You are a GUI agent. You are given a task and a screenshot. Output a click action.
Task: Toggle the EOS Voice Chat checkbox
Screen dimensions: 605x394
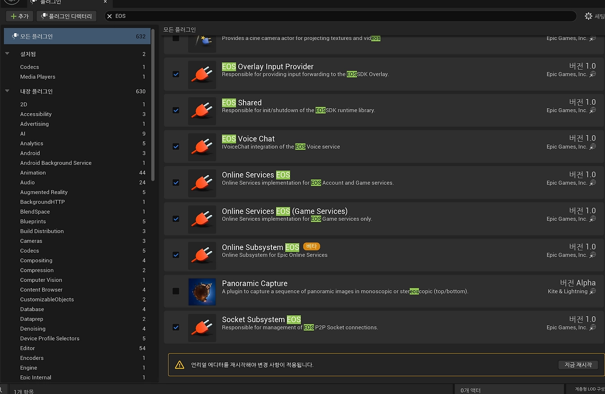pos(176,147)
